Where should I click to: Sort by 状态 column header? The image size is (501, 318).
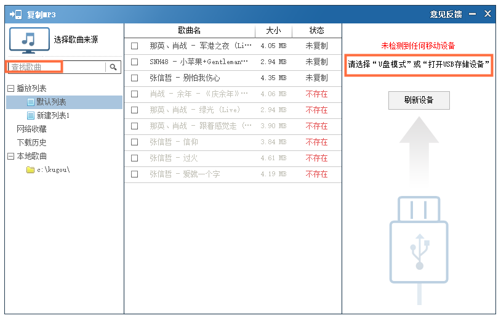pos(316,31)
